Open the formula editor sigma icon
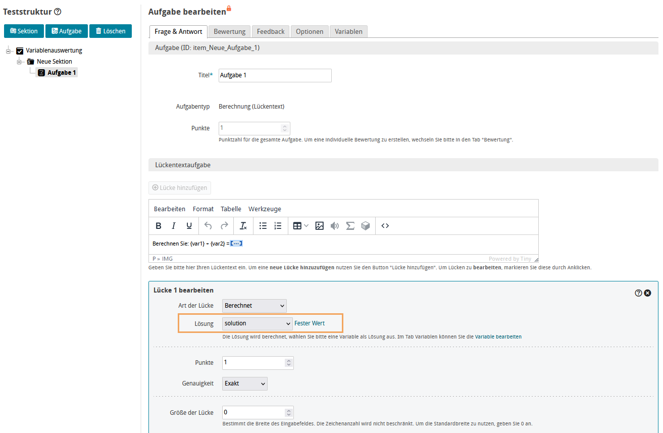This screenshot has width=663, height=433. point(350,226)
